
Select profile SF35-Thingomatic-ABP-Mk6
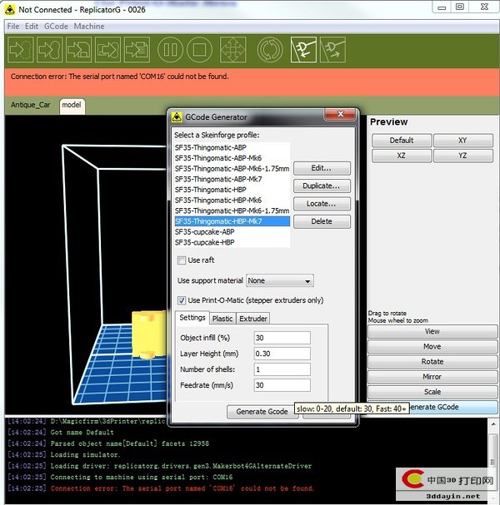coord(232,158)
